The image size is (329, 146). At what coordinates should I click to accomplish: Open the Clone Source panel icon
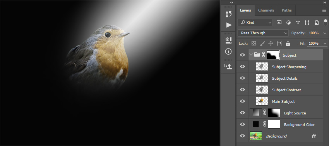pyautogui.click(x=228, y=67)
